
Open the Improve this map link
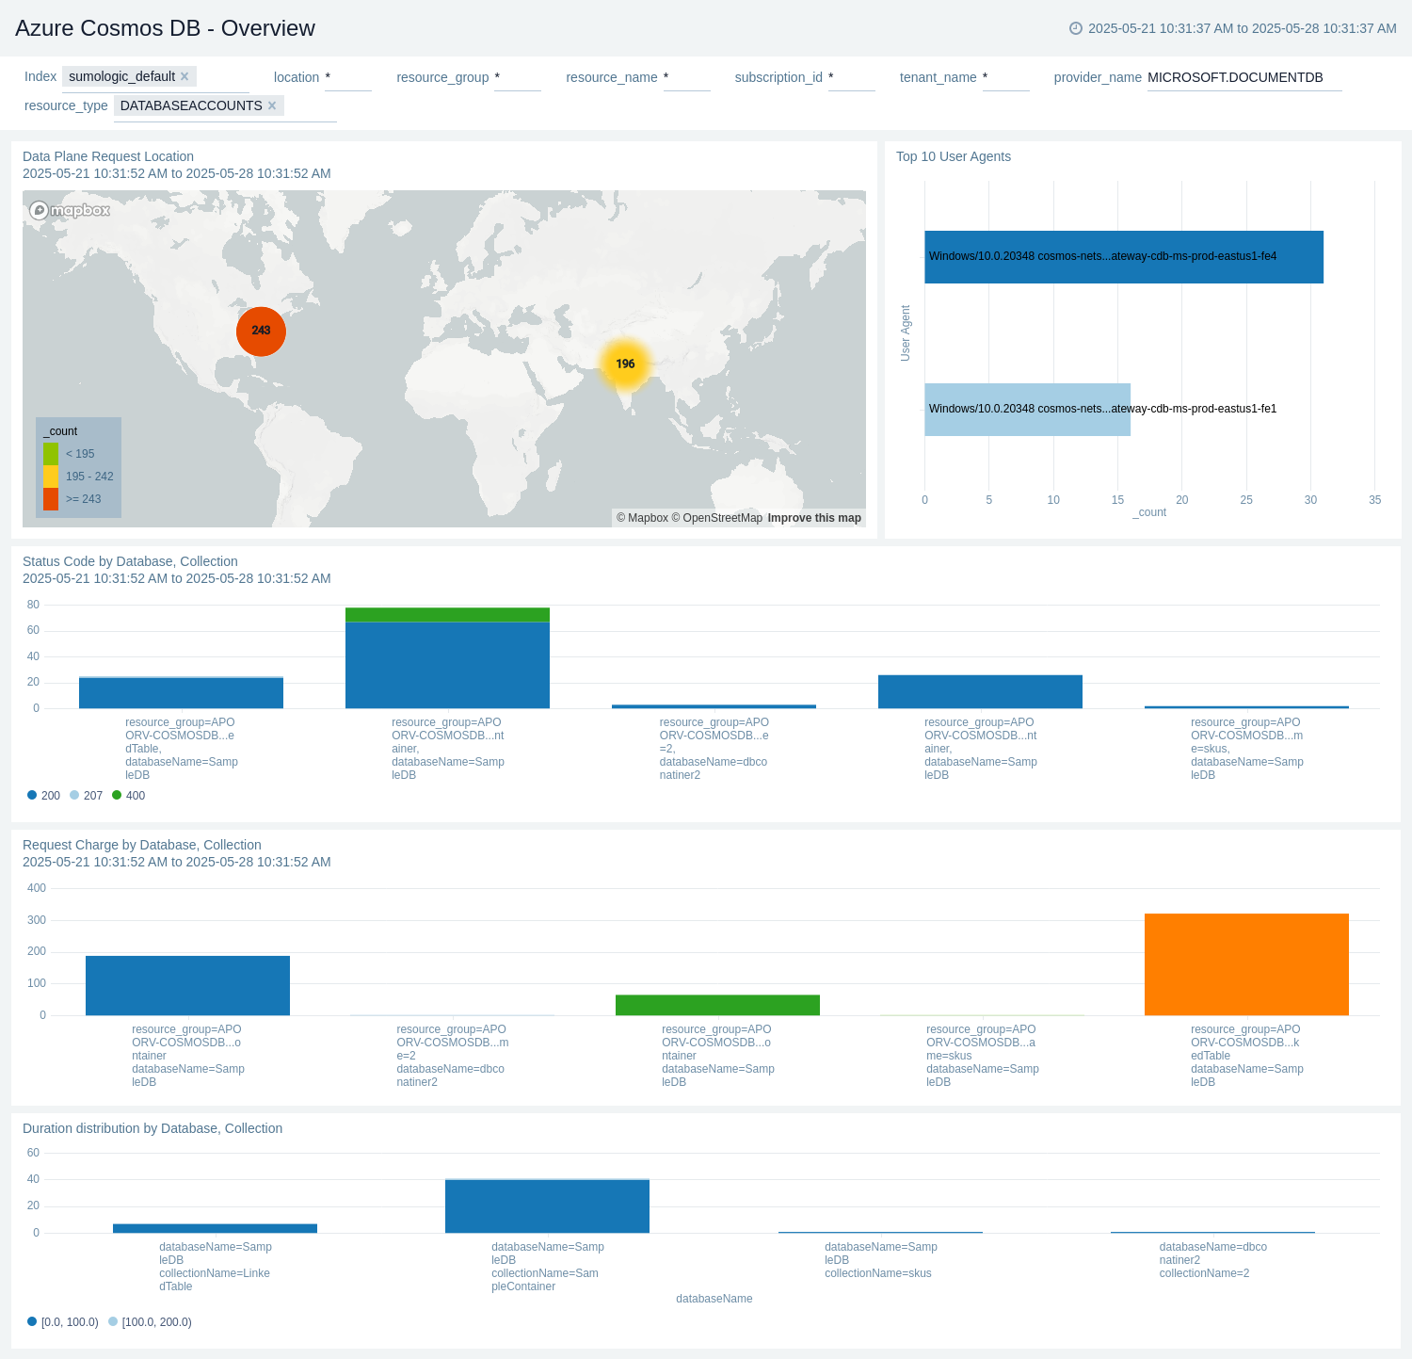pos(814,518)
